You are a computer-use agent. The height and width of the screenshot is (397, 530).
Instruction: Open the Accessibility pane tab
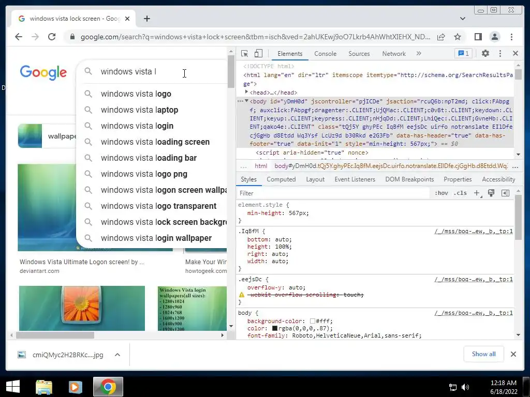coord(498,179)
